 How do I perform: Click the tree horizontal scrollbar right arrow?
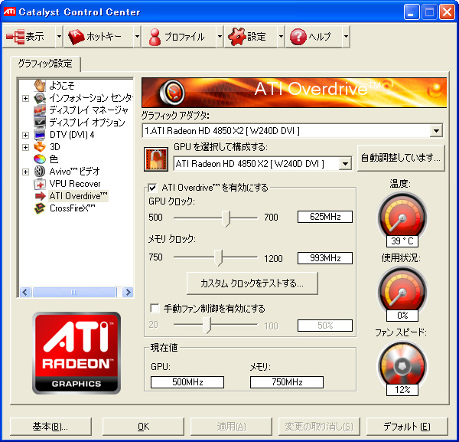click(x=128, y=292)
